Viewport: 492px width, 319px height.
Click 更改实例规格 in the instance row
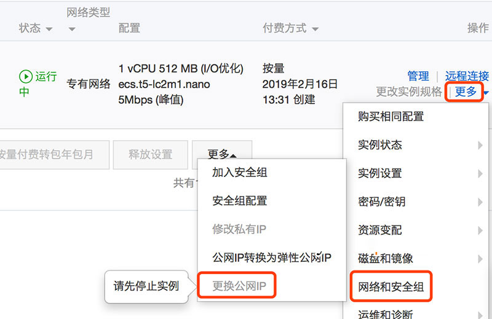click(x=409, y=92)
